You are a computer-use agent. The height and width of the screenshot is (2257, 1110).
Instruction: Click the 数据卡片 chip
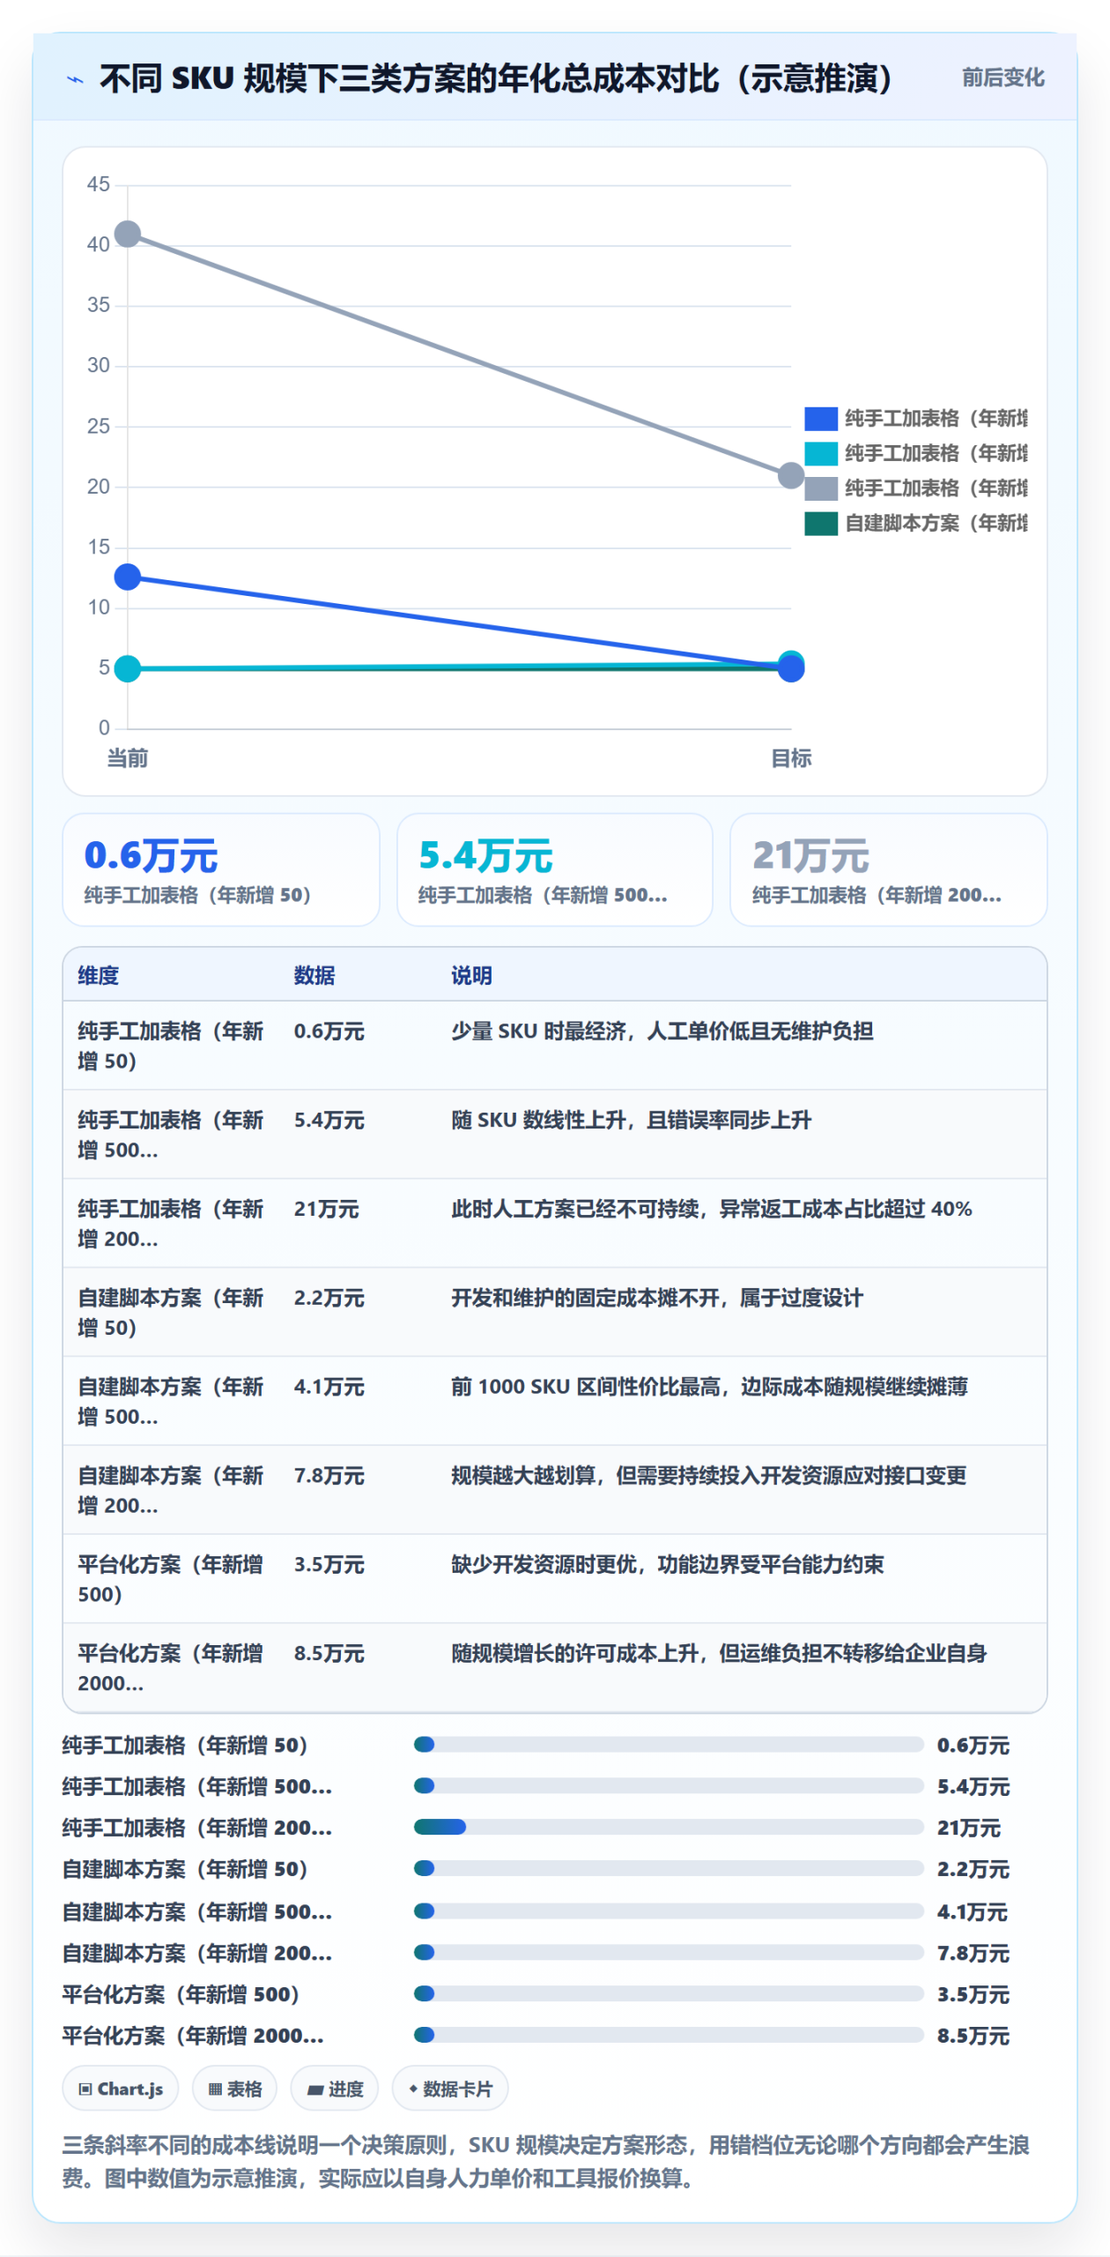click(450, 2089)
